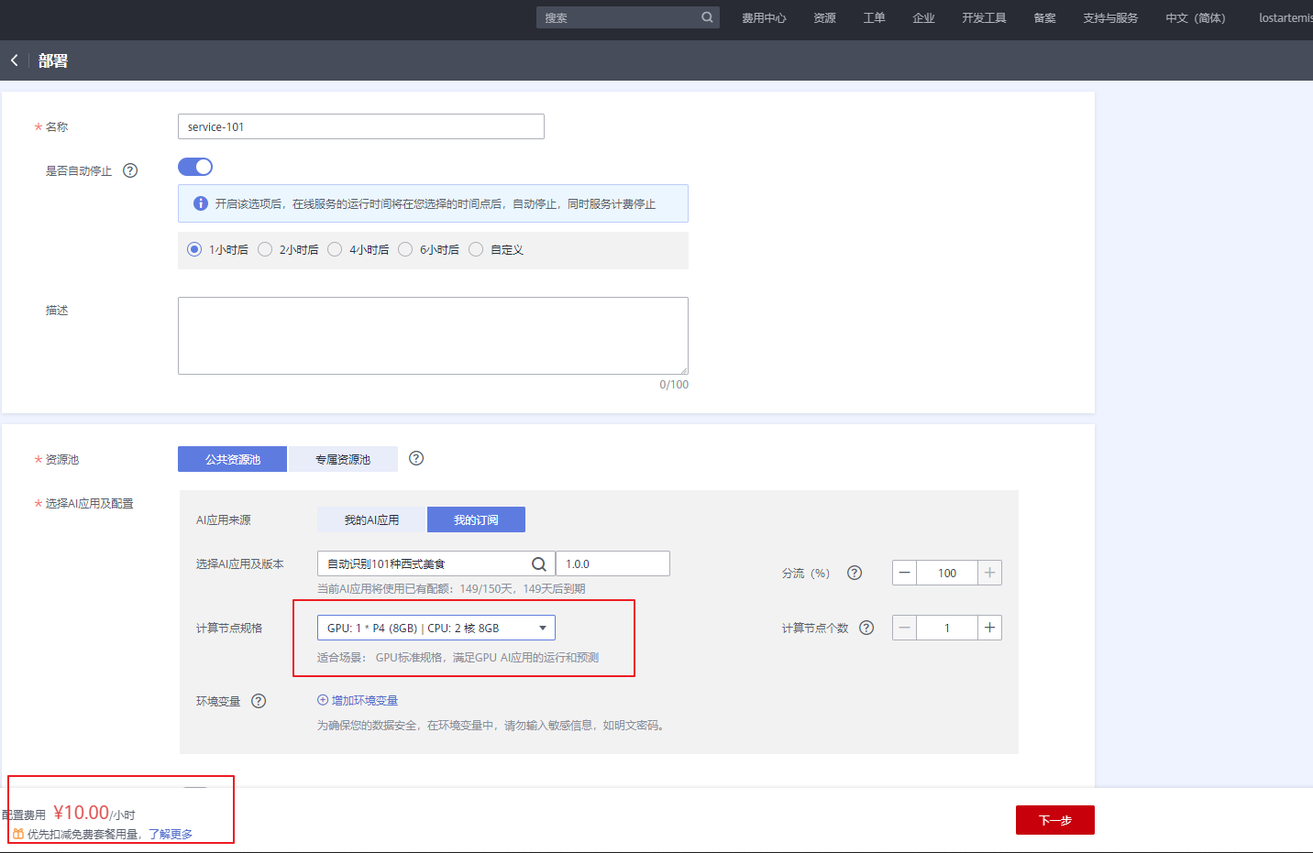Open the 费用中心 menu
Screen dimensions: 1313x853
[x=764, y=18]
